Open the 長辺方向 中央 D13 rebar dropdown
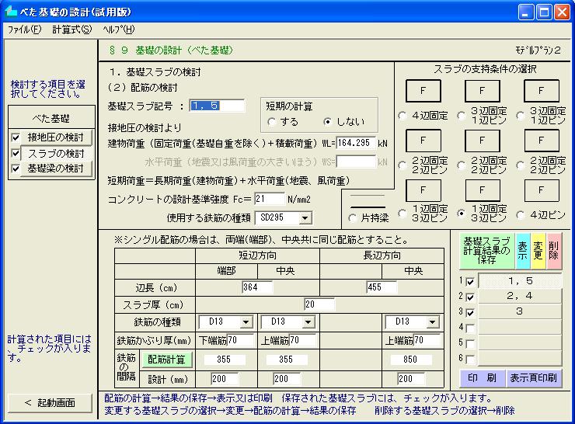Viewport: 575px width, 424px height. pos(432,322)
